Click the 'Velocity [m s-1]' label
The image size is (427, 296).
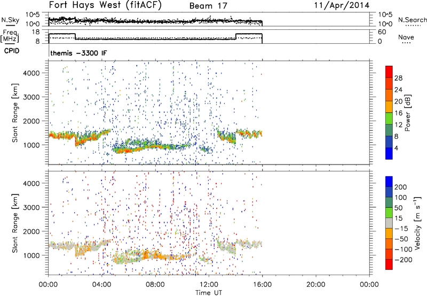(417, 223)
